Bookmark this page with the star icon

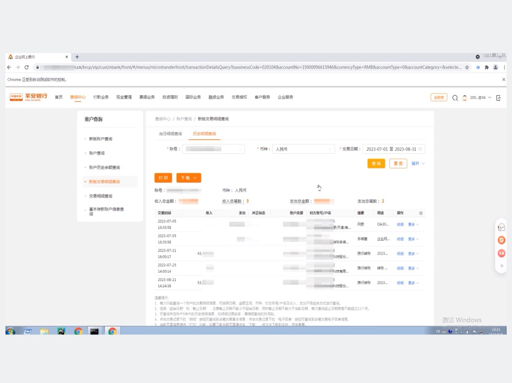pyautogui.click(x=467, y=67)
